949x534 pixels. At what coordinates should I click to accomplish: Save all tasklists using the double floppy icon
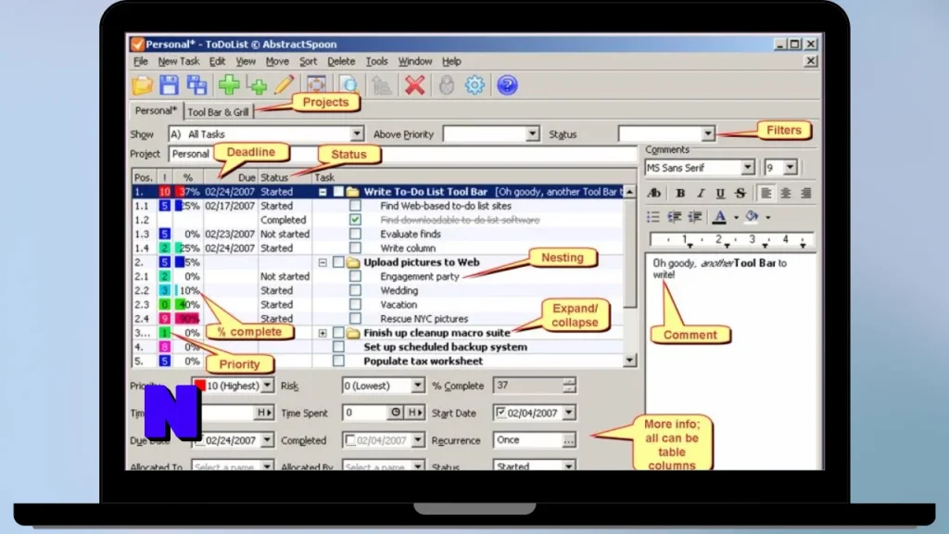click(x=197, y=85)
